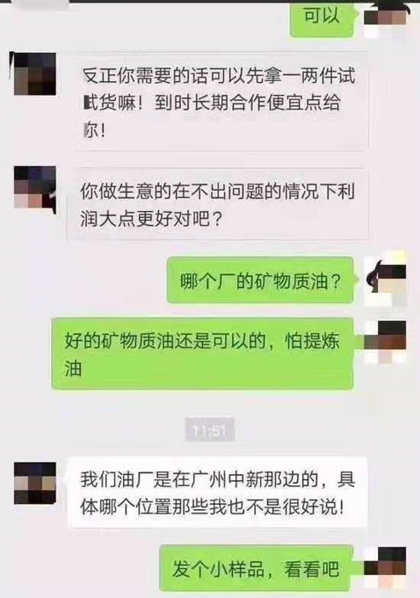The image size is (420, 598).
Task: Tap the contact avatar beside "我们油厂是在广州中新" message
Action: (x=35, y=484)
